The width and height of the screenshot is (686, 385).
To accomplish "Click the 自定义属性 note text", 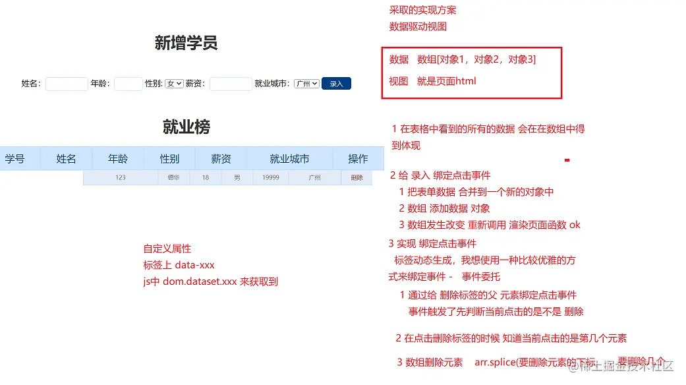I will [x=167, y=249].
